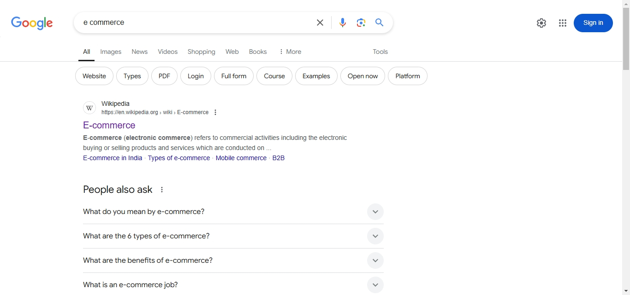Open three-dot menu beside Wikipedia URL

point(215,112)
